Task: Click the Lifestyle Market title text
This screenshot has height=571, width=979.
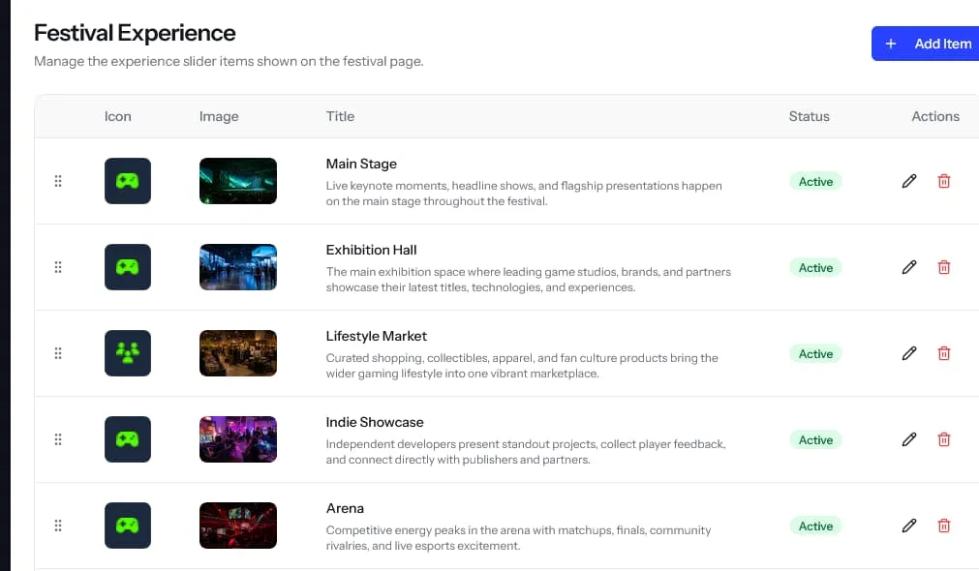Action: click(376, 336)
